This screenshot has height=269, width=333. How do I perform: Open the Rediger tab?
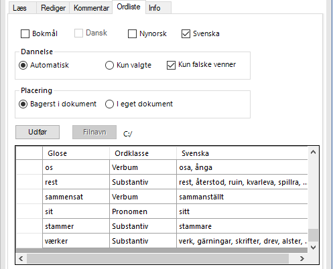coord(53,8)
